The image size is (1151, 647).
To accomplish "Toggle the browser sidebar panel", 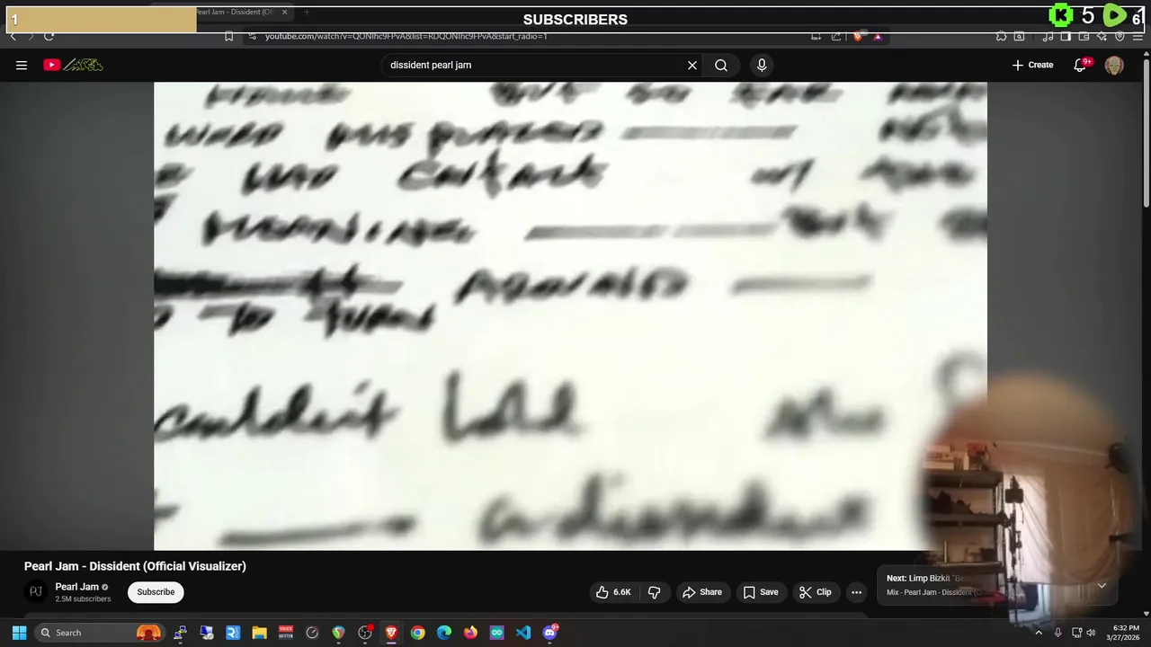I will (x=1066, y=36).
